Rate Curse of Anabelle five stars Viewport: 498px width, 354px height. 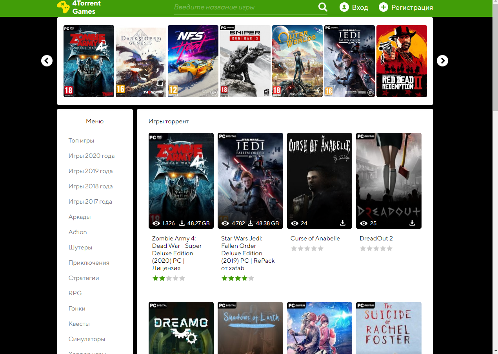point(321,249)
